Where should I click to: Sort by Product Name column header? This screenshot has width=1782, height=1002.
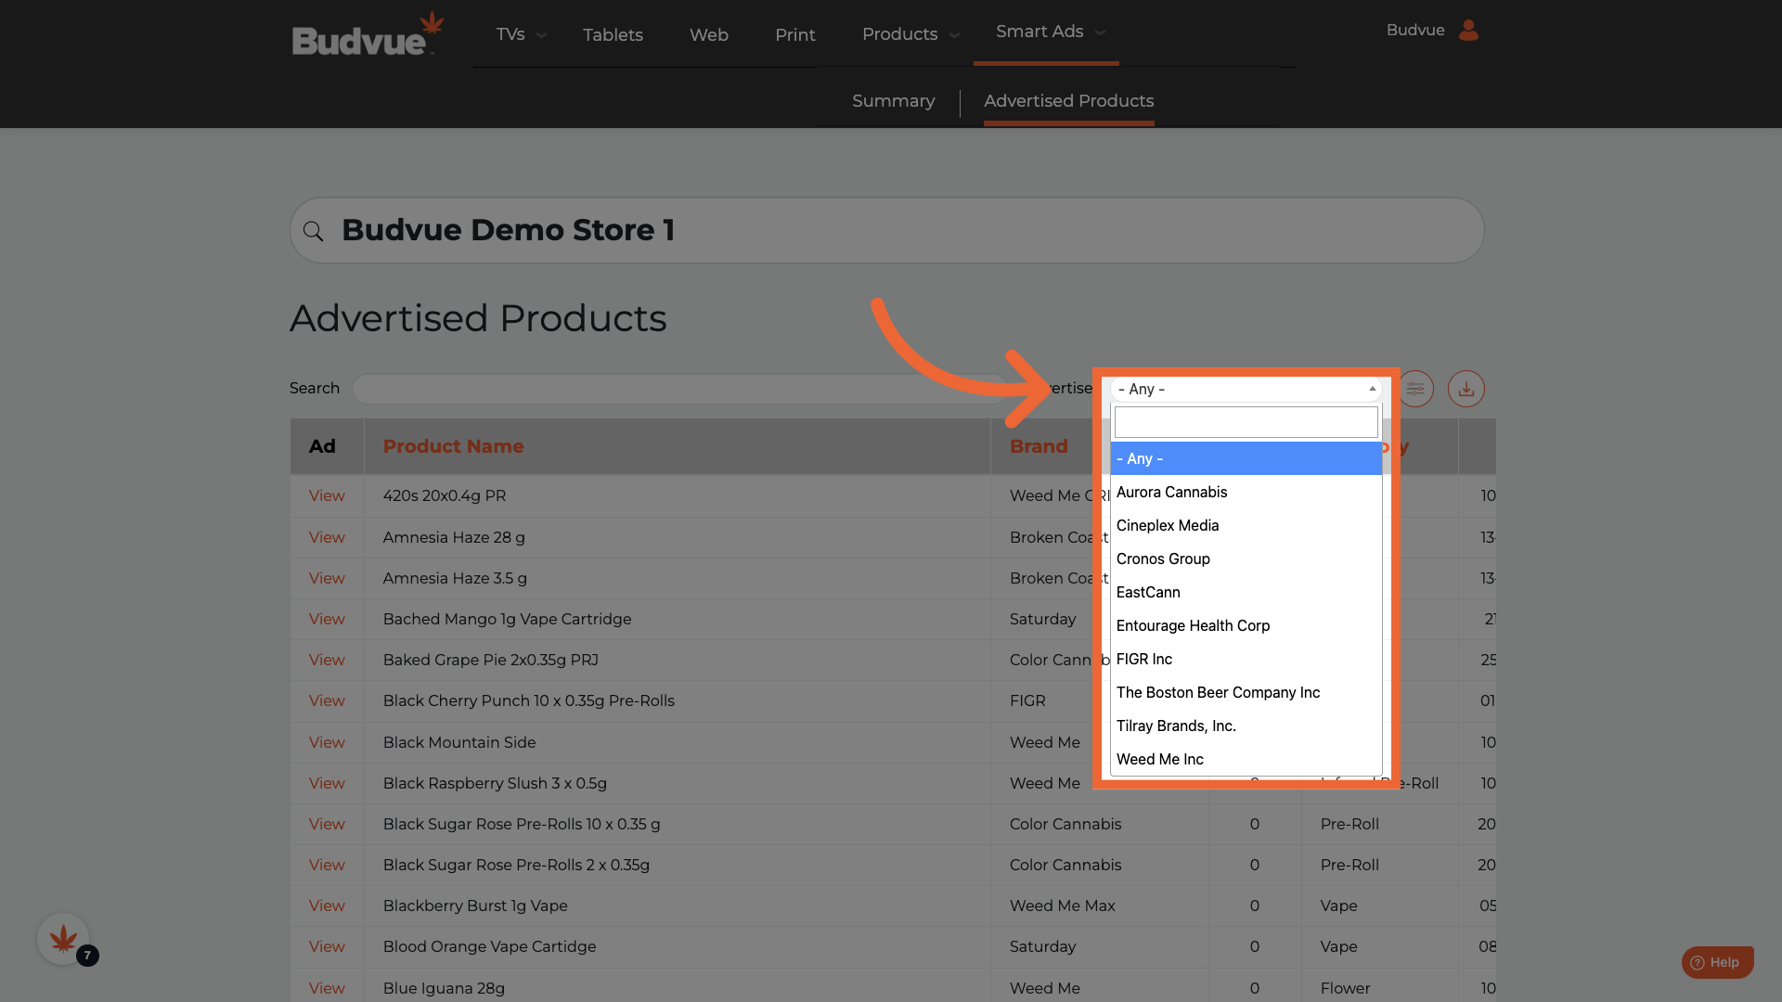coord(453,446)
